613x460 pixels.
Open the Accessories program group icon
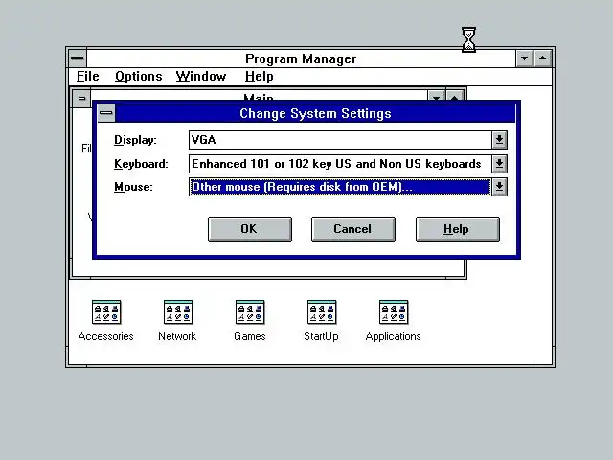[x=106, y=312]
